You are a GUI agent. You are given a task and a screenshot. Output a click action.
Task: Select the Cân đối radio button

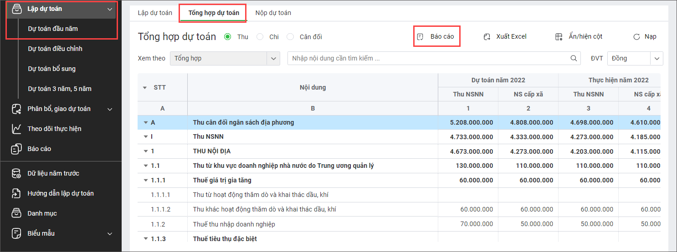(x=290, y=37)
